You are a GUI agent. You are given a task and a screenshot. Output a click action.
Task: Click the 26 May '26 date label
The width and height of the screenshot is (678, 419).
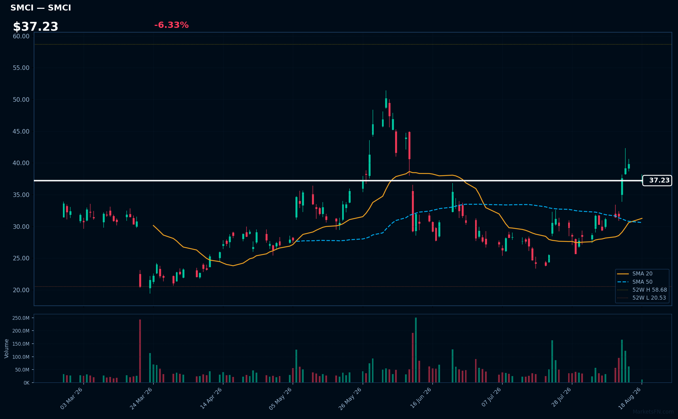coord(350,399)
